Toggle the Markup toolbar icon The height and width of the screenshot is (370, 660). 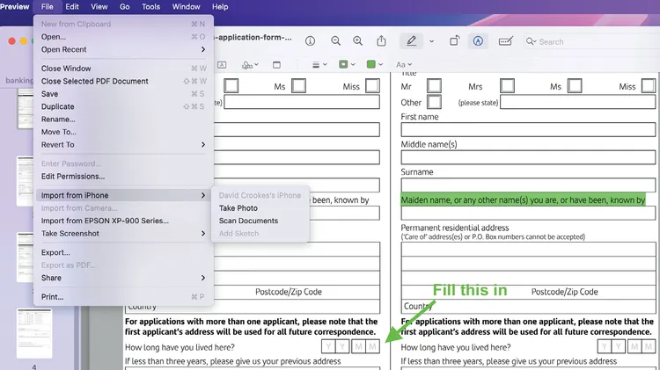click(478, 40)
